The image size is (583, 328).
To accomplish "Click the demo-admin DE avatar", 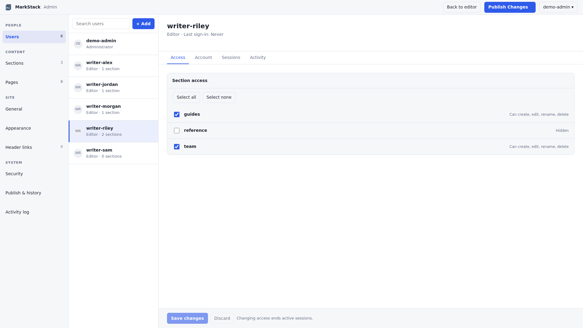I will coord(78,44).
